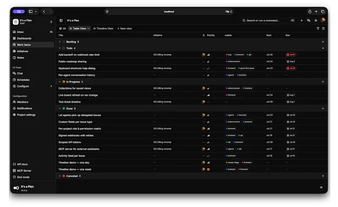Click priority icon for Timeline demo — one week
338x207 pixels.
pos(208,169)
